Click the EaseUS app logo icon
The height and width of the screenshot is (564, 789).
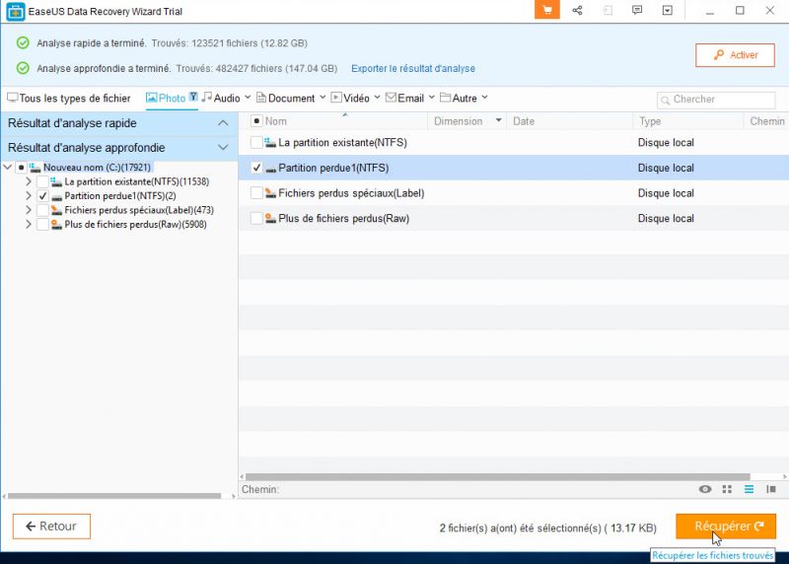16,11
